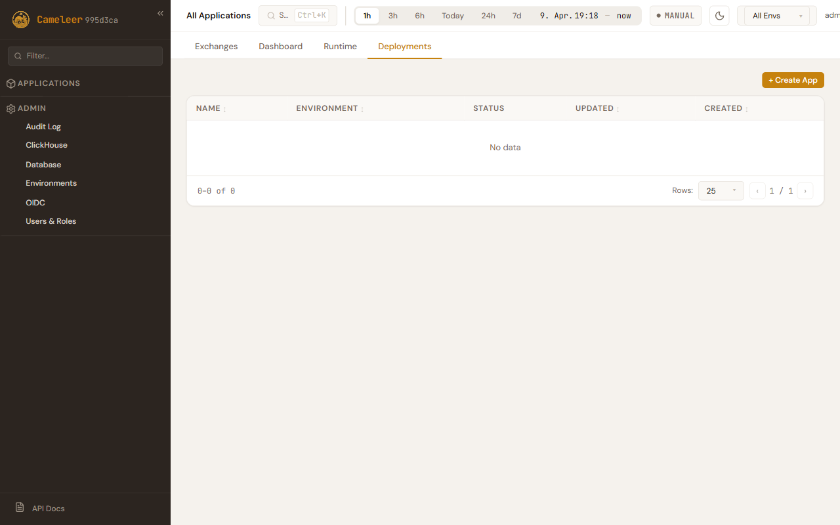Click the Create App button
840x525 pixels.
coord(793,80)
